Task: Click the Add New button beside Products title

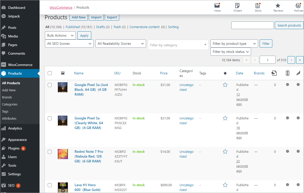Action: 79,17
